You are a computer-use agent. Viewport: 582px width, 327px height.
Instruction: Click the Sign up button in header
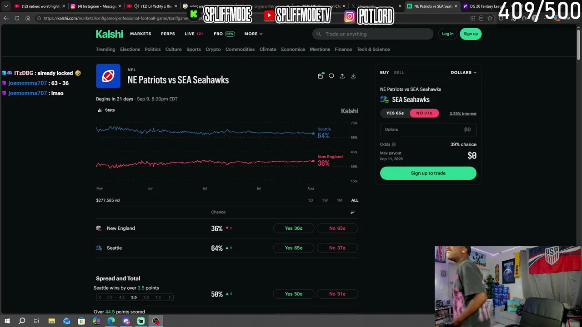471,34
